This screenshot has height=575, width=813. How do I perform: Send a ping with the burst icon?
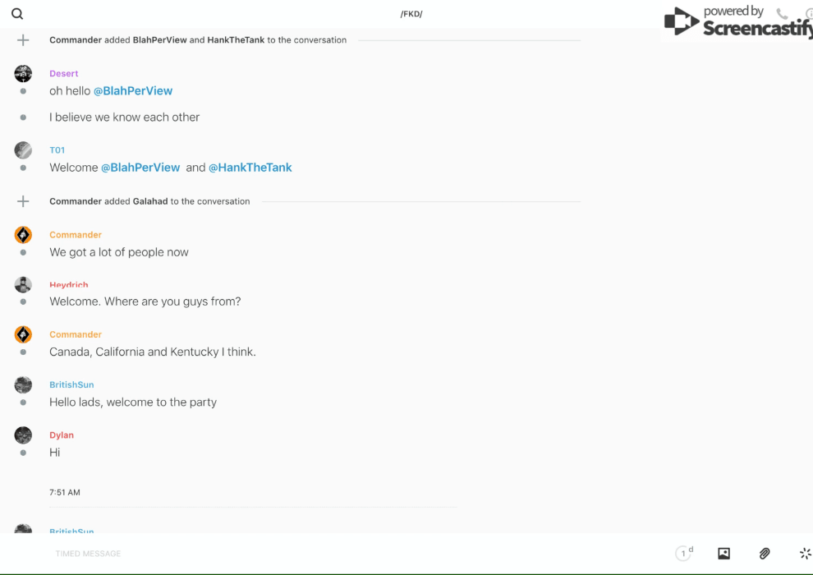[x=805, y=554]
